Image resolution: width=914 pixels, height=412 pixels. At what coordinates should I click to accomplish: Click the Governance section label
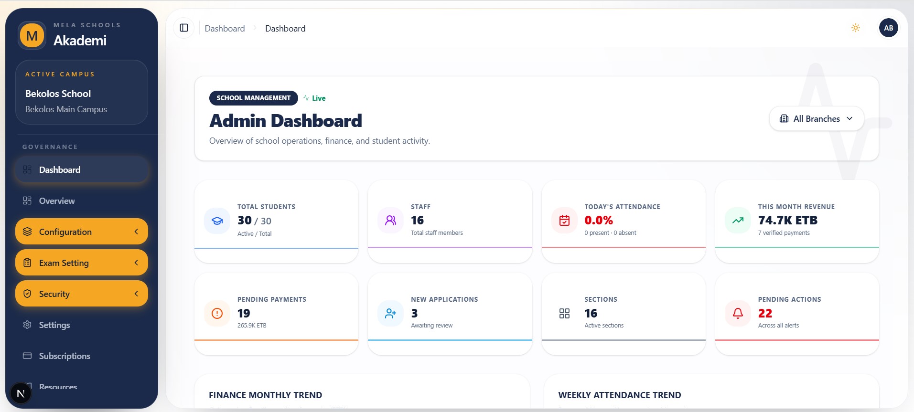pos(50,147)
